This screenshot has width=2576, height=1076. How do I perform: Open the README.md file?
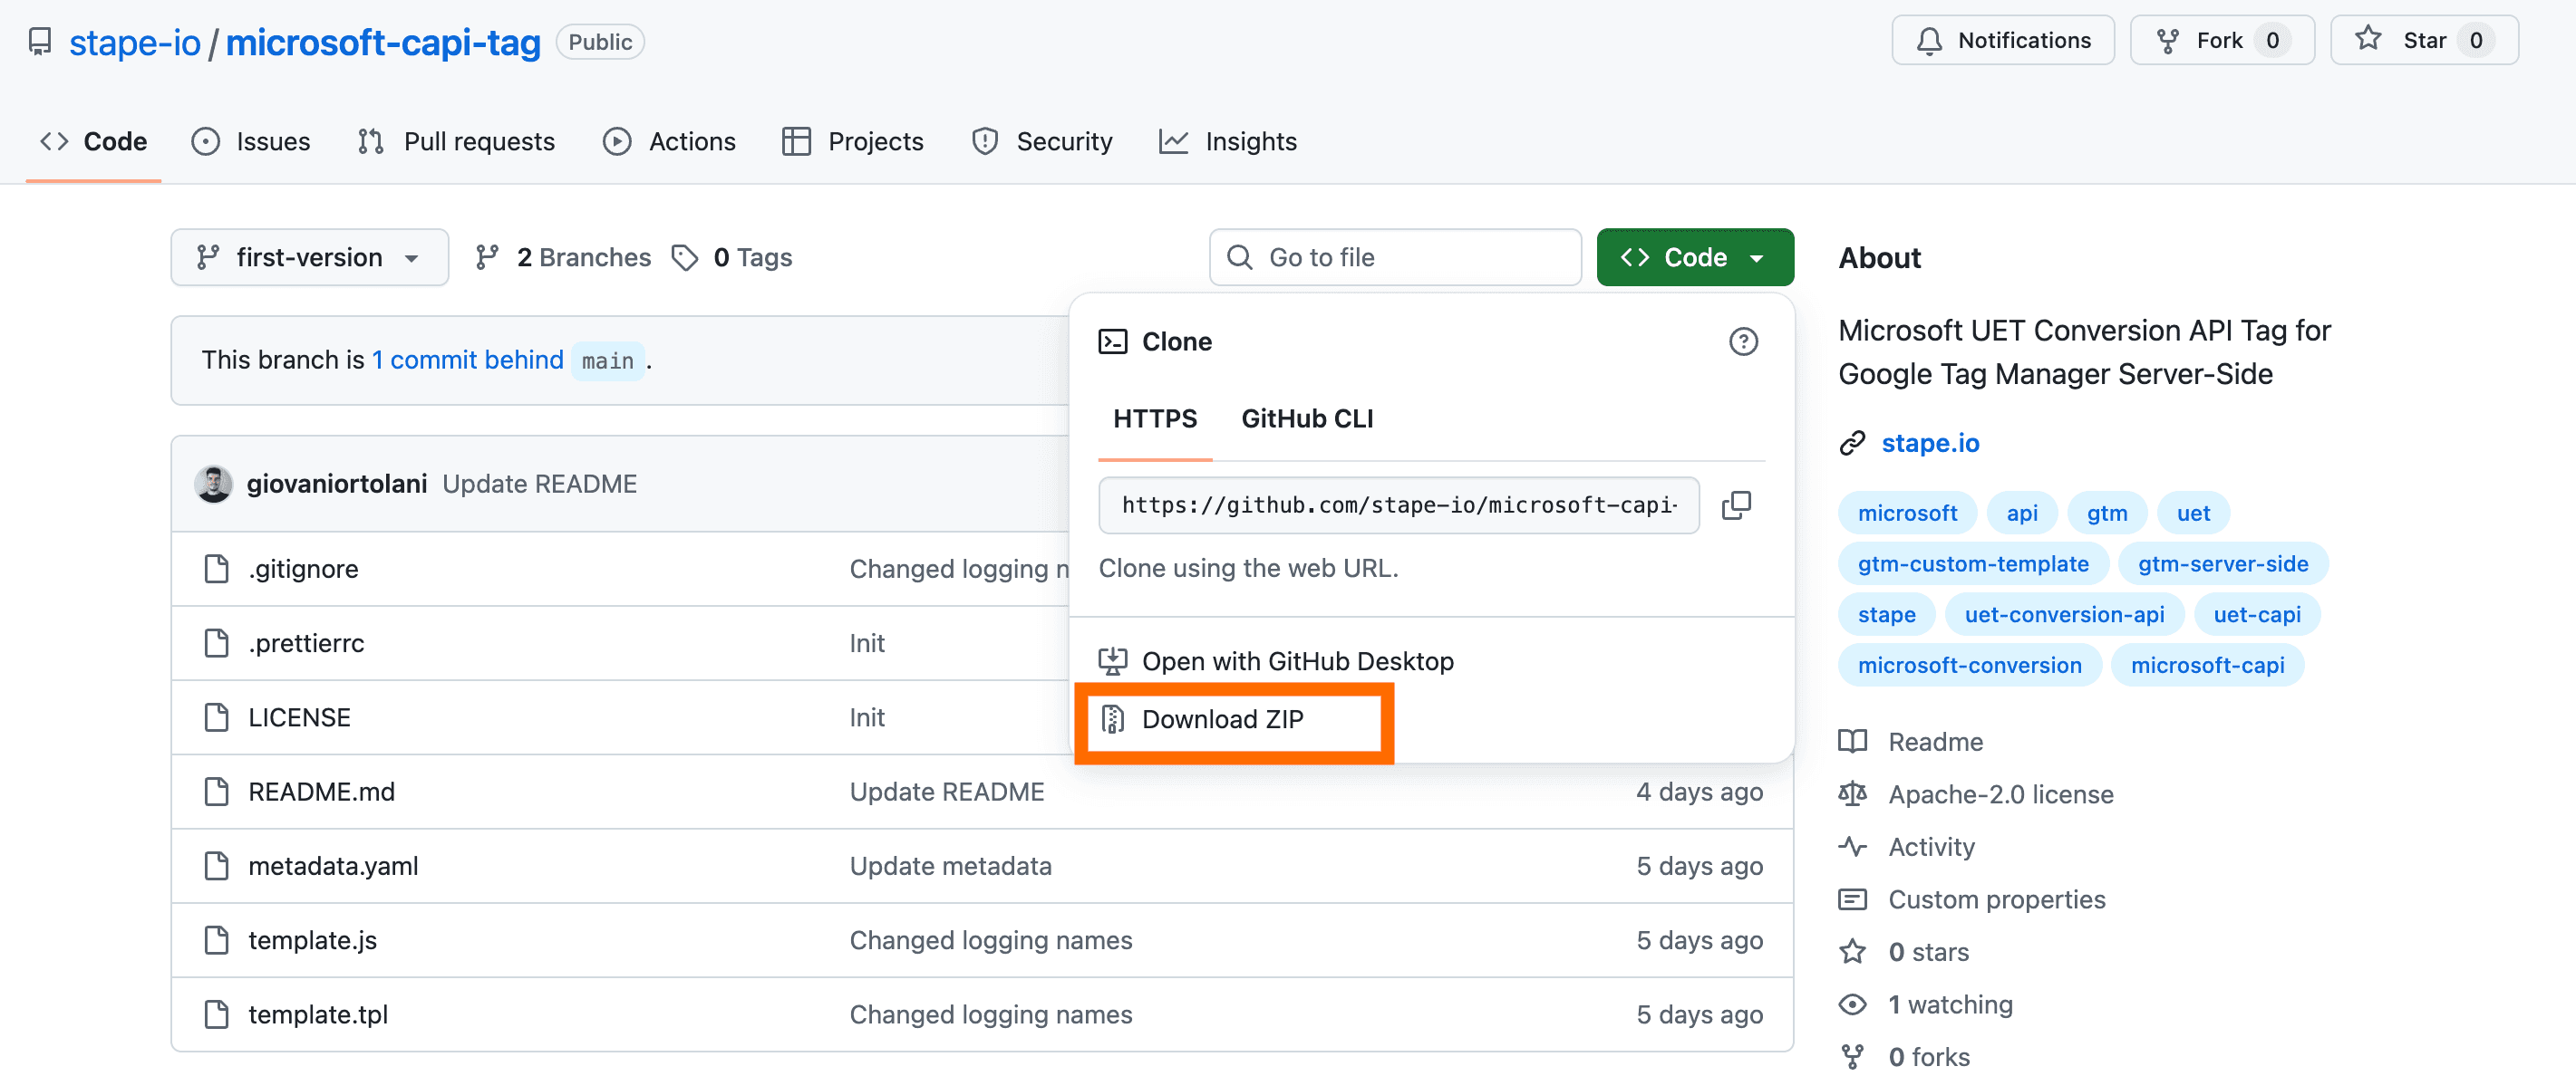point(321,792)
